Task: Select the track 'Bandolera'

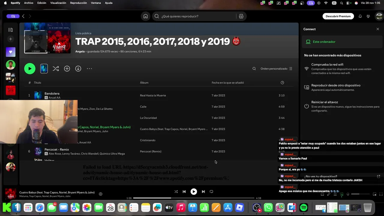Action: [52, 94]
